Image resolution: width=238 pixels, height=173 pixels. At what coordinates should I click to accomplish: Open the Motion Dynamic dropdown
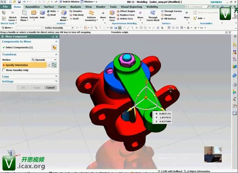point(44,60)
